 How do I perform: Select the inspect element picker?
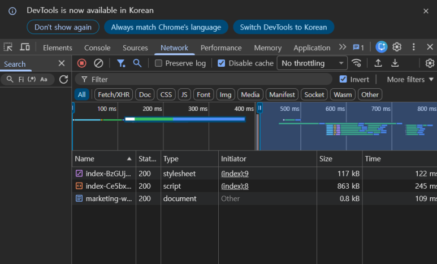coord(8,47)
